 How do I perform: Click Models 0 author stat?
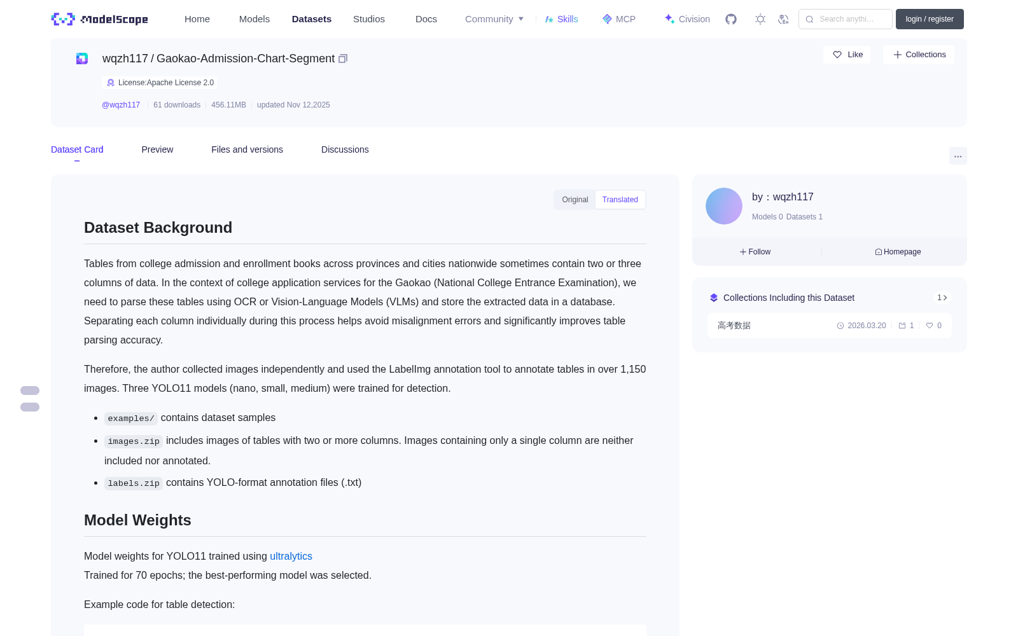pos(767,217)
